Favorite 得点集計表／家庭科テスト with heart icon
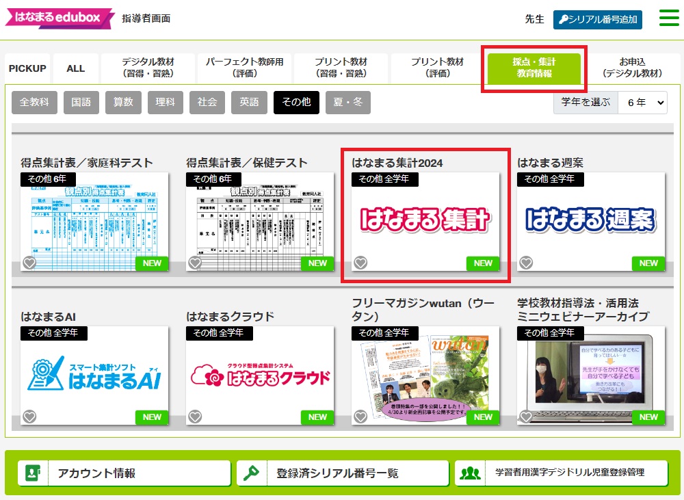 click(x=29, y=263)
